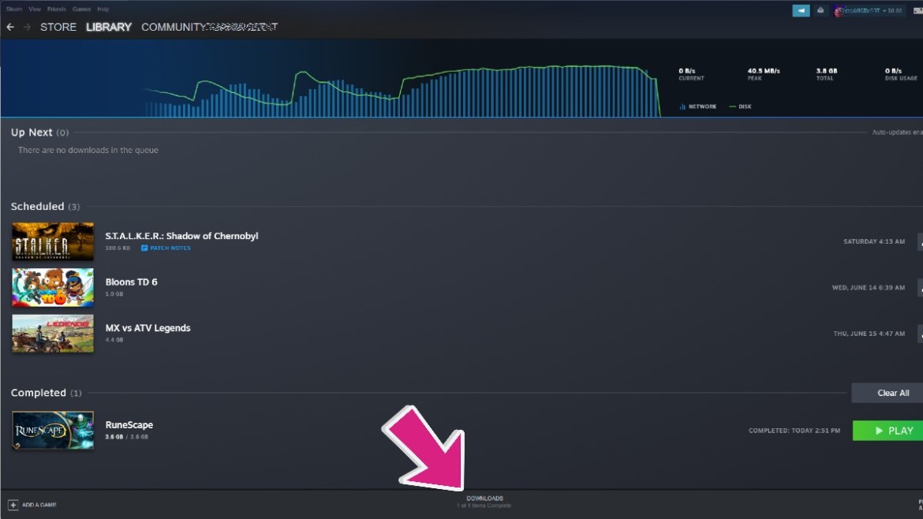Click the Add a Game plus icon
This screenshot has width=923, height=519.
tap(13, 505)
